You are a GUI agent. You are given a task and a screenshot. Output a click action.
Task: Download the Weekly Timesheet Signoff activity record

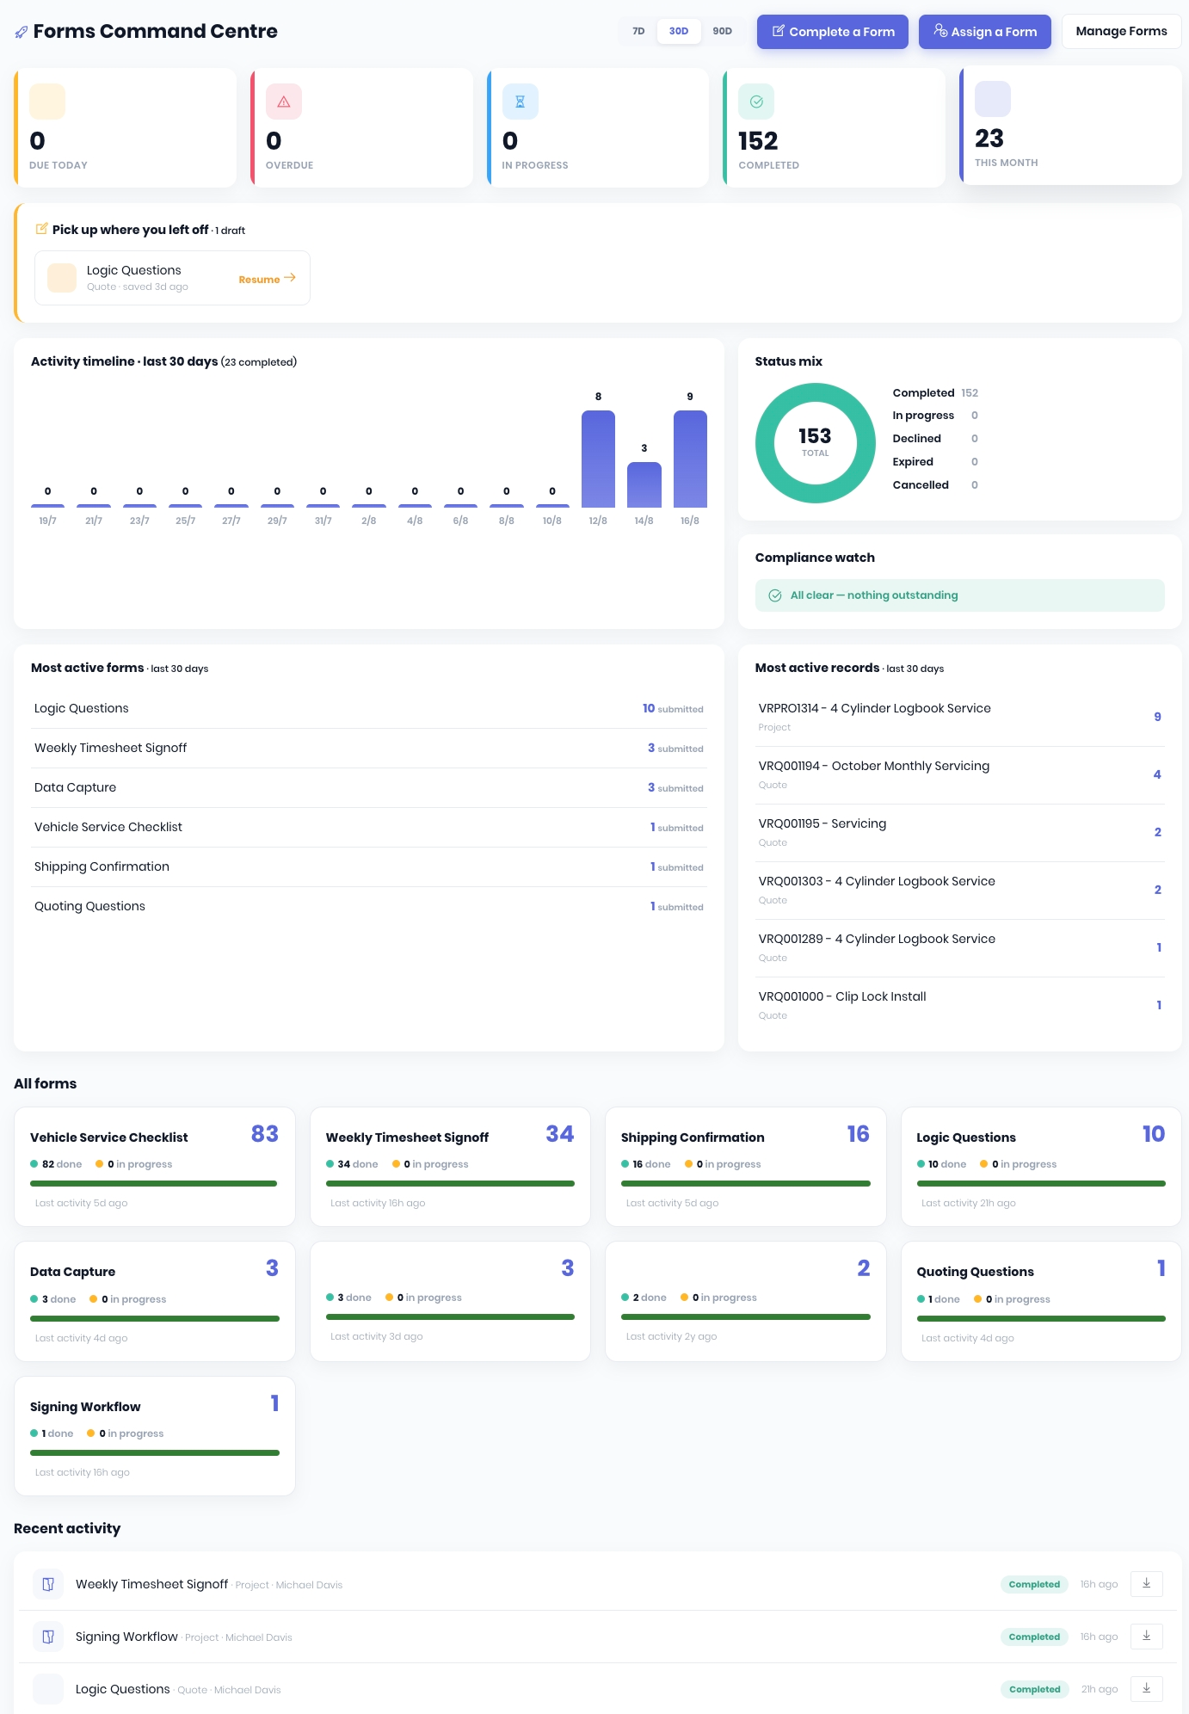click(1146, 1583)
